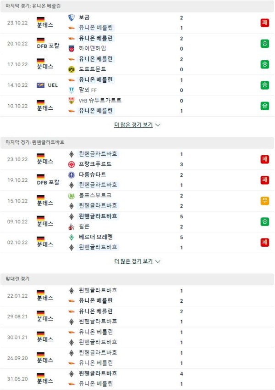Click the Darmstadt club crest icon
The image size is (275, 390).
[71, 175]
